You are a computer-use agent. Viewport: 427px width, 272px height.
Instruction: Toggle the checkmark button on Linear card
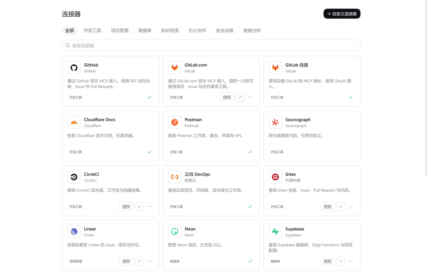(139, 261)
